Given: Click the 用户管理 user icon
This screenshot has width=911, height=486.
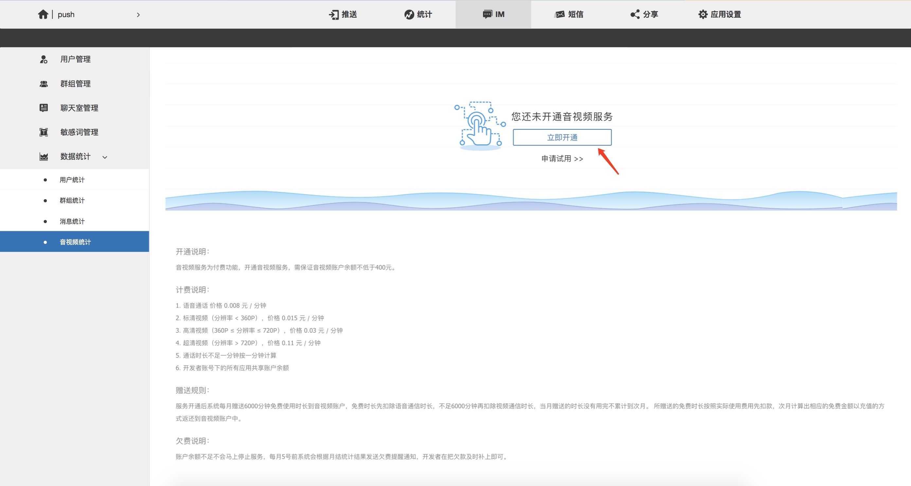Looking at the screenshot, I should click(44, 59).
